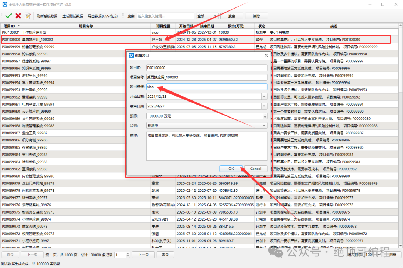The width and height of the screenshot is (403, 268).
Task: Click inside the 描述 text area
Action: click(x=207, y=146)
